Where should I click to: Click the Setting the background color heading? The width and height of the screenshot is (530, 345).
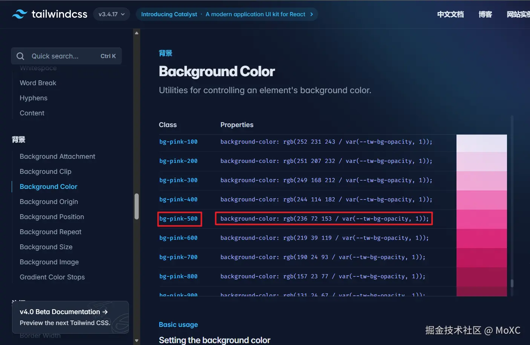tap(214, 340)
